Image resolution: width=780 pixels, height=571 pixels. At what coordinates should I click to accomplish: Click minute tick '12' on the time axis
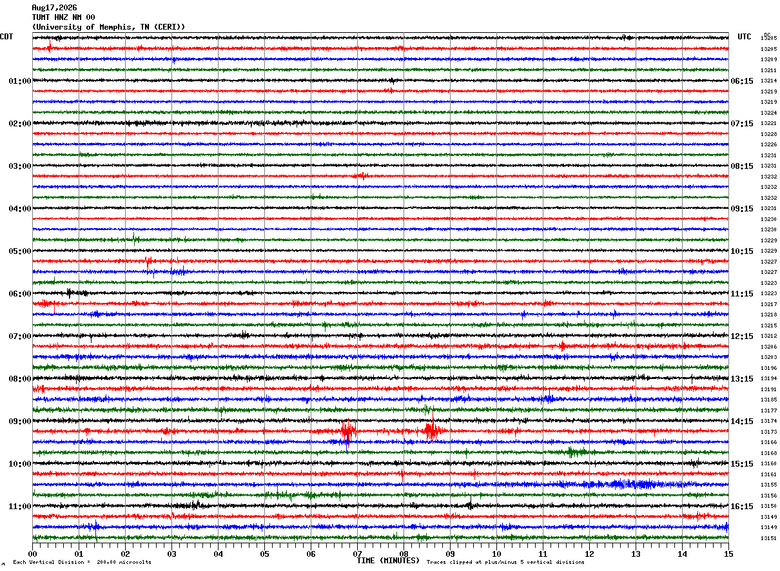(x=589, y=554)
